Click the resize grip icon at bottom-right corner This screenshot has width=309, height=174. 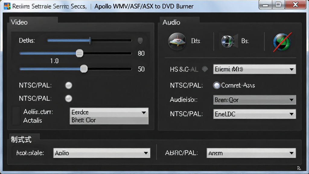[x=299, y=168]
